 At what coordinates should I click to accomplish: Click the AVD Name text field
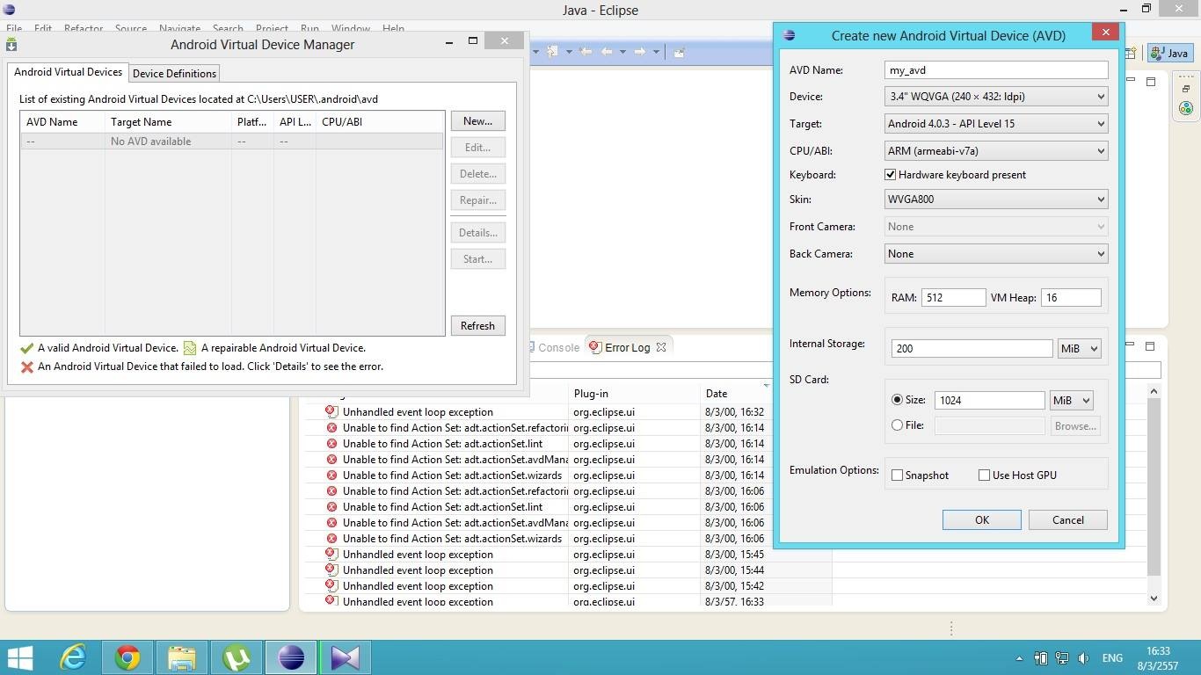pos(995,70)
